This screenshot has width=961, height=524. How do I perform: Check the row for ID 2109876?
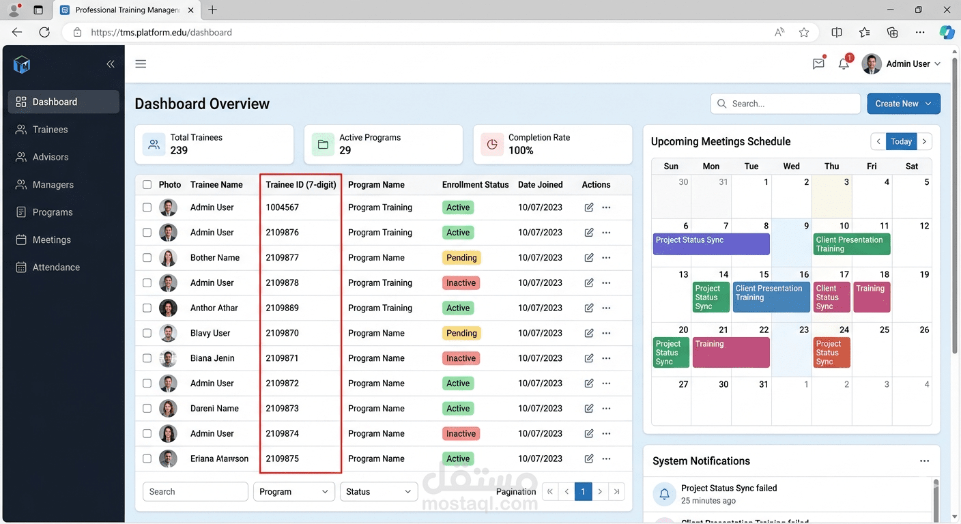(x=147, y=233)
